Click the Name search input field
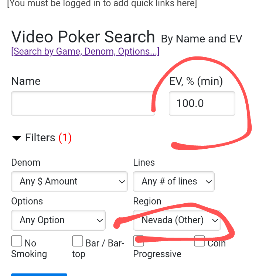The image size is (266, 276). tap(83, 104)
